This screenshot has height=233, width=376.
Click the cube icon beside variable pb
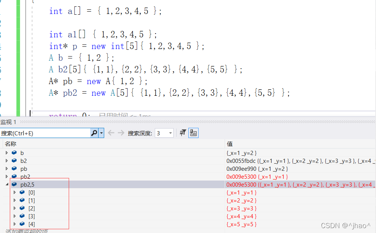[x=14, y=169]
